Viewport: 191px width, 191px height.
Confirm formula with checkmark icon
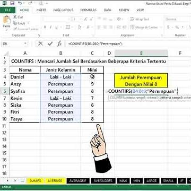[50, 44]
